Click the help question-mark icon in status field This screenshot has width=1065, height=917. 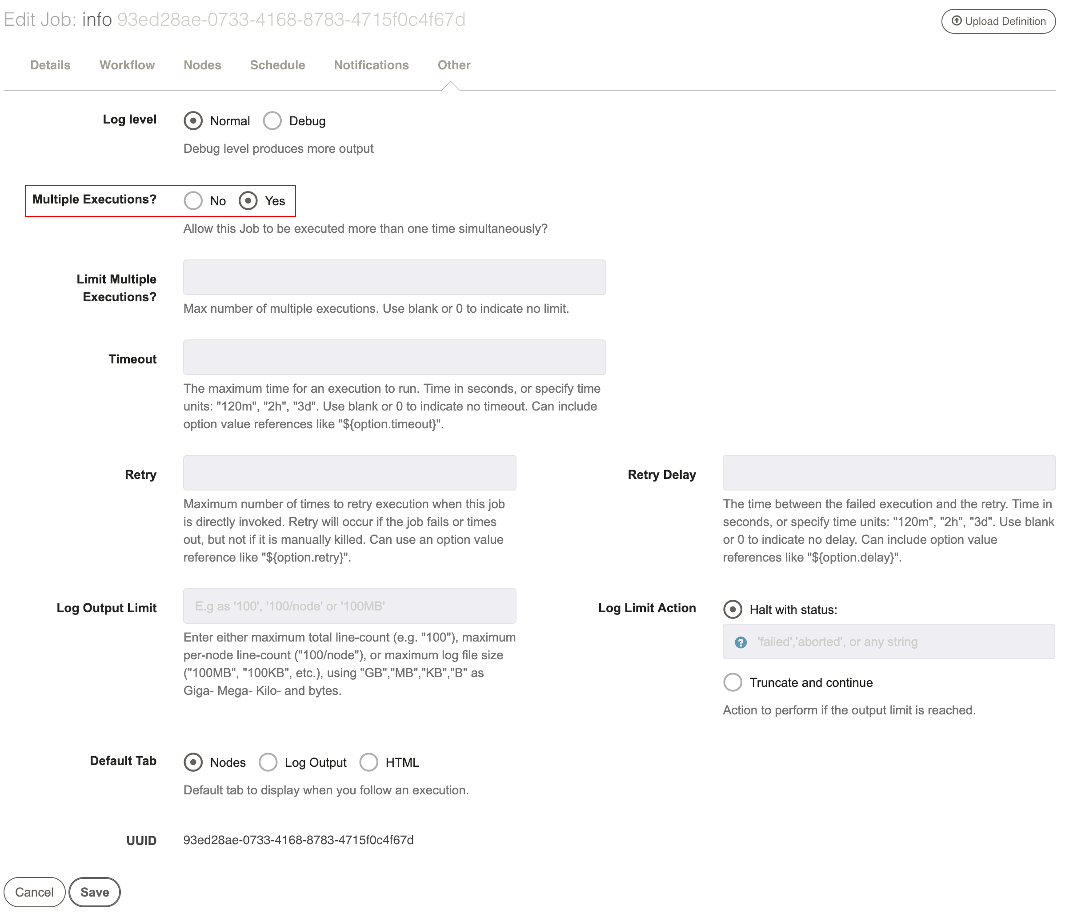(740, 642)
